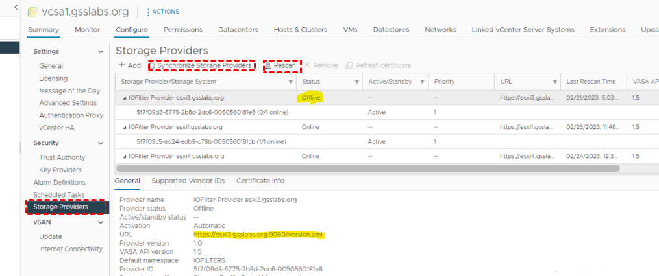This screenshot has width=659, height=276.
Task: Collapse the Settings section
Action: (101, 52)
